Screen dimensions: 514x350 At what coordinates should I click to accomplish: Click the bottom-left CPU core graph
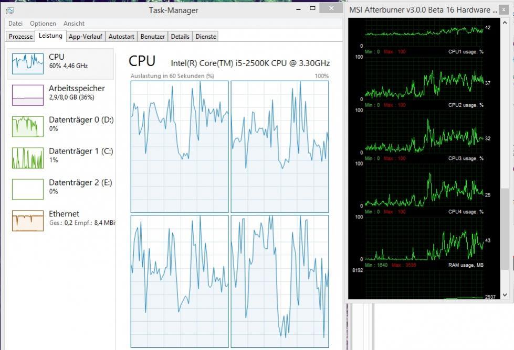pyautogui.click(x=180, y=281)
